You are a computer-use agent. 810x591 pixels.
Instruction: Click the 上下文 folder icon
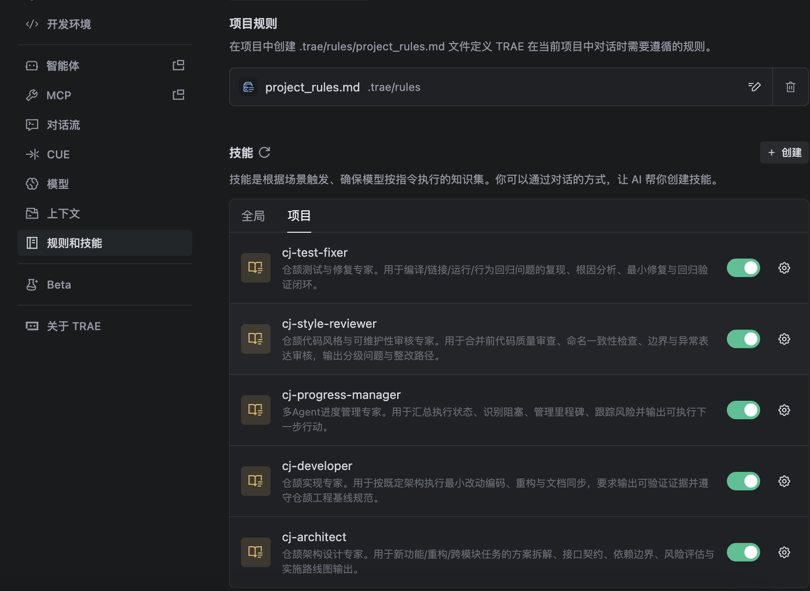(x=32, y=213)
